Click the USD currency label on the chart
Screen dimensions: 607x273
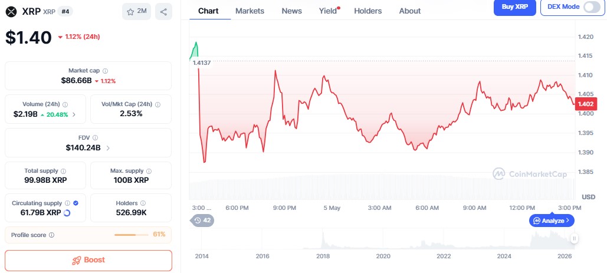[589, 197]
